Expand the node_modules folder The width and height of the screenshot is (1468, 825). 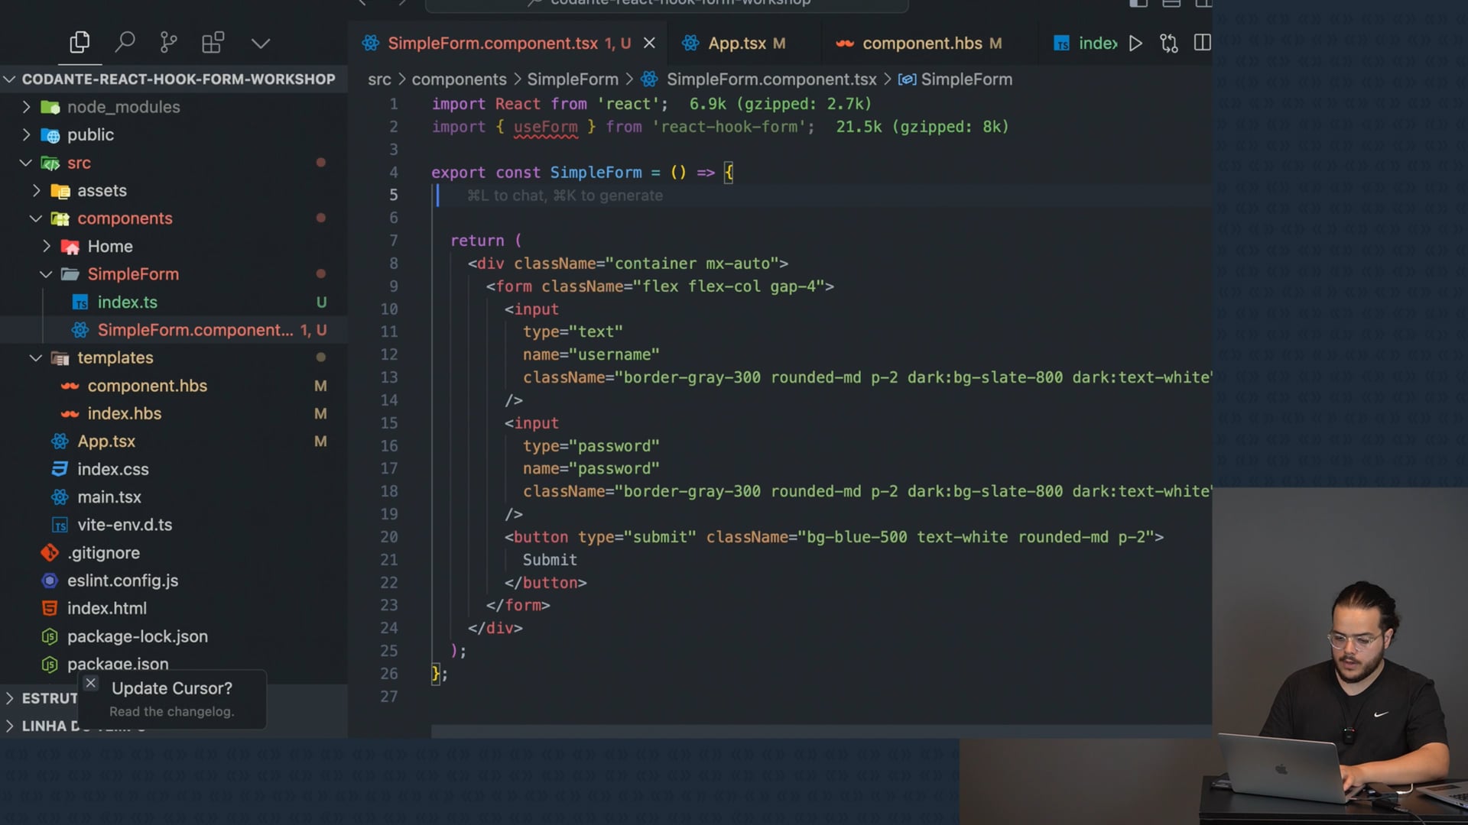click(x=27, y=107)
